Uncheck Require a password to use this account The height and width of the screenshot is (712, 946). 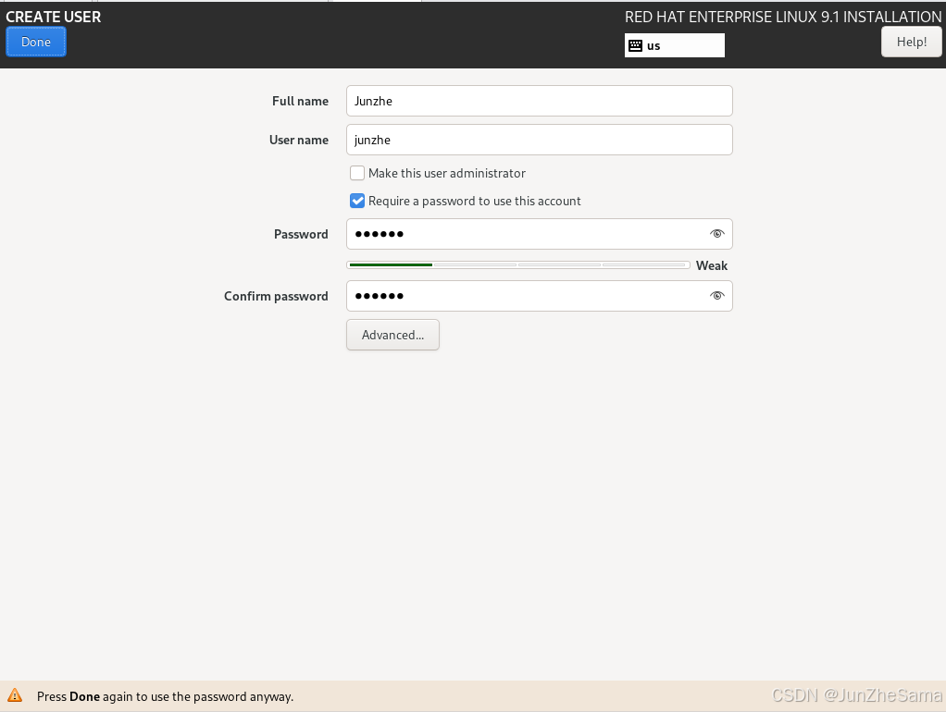[357, 201]
